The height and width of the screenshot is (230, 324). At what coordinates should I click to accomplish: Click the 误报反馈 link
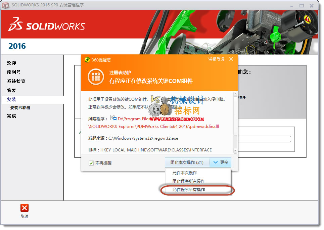[x=216, y=59]
